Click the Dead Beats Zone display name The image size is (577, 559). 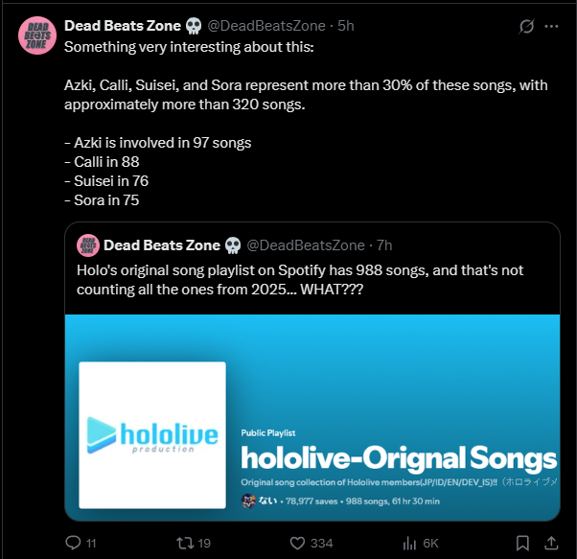pos(122,26)
